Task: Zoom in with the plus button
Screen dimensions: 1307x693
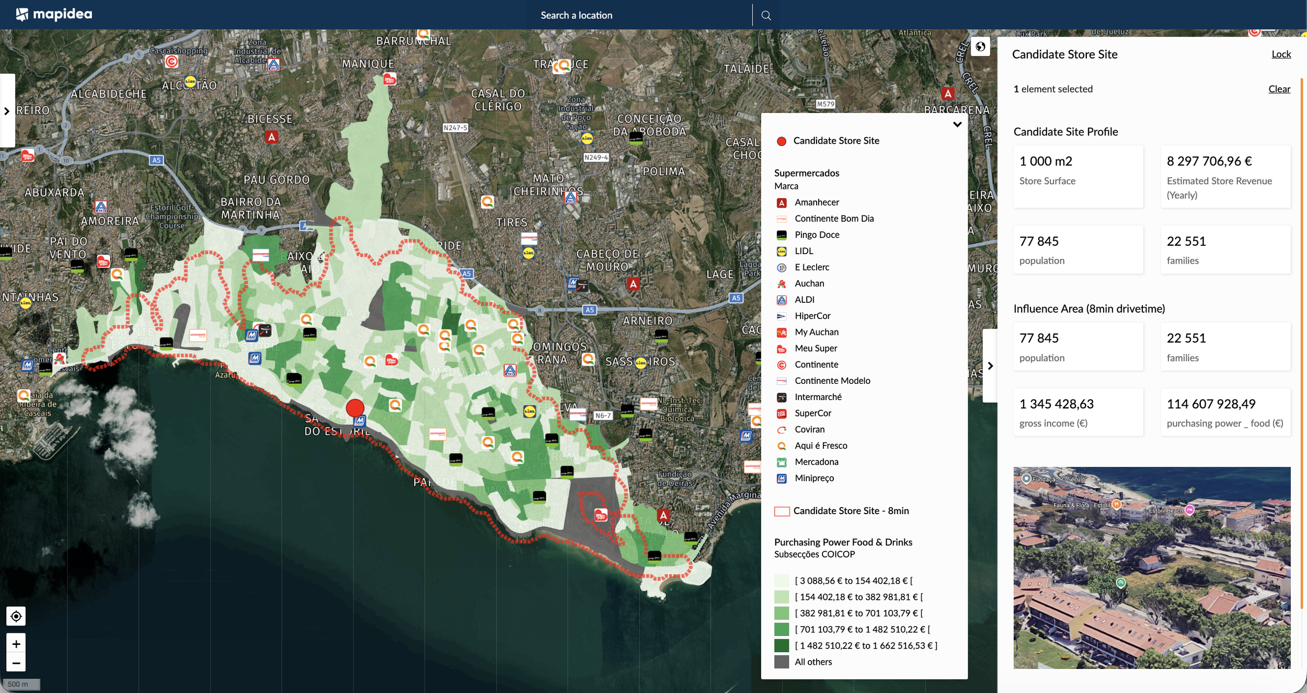Action: point(16,644)
